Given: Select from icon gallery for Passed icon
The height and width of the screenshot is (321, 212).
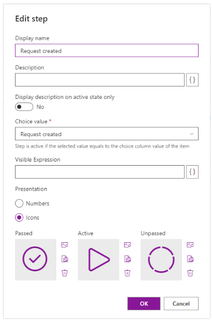Looking at the screenshot, I should (65, 245).
